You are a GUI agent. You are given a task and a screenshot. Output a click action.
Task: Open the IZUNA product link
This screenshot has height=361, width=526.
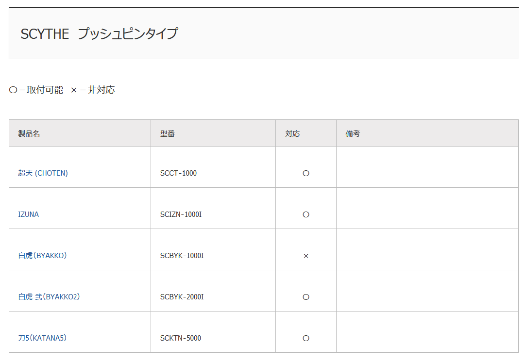coord(29,214)
